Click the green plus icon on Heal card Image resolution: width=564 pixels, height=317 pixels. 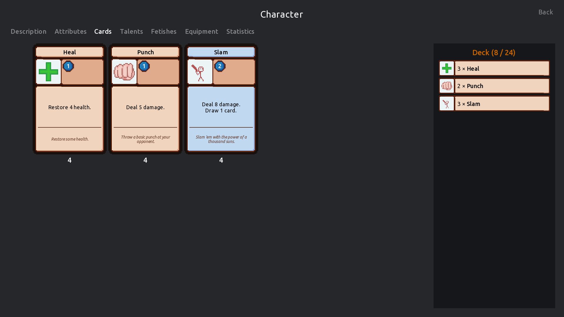click(48, 72)
